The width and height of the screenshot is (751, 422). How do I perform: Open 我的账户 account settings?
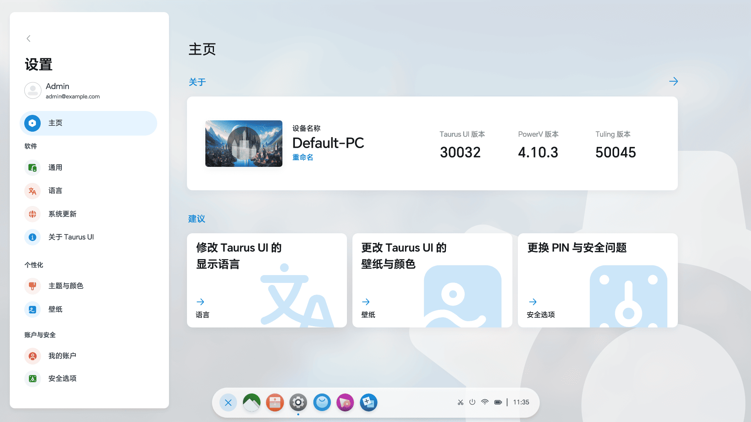click(62, 356)
